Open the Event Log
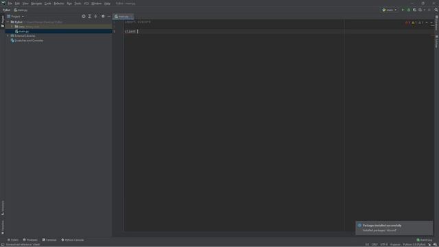 coord(424,240)
